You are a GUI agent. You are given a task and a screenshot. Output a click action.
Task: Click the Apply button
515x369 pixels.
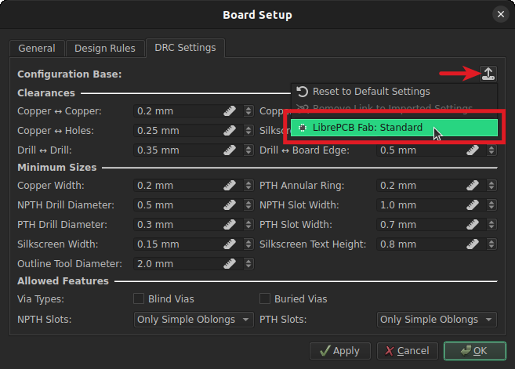(x=340, y=351)
